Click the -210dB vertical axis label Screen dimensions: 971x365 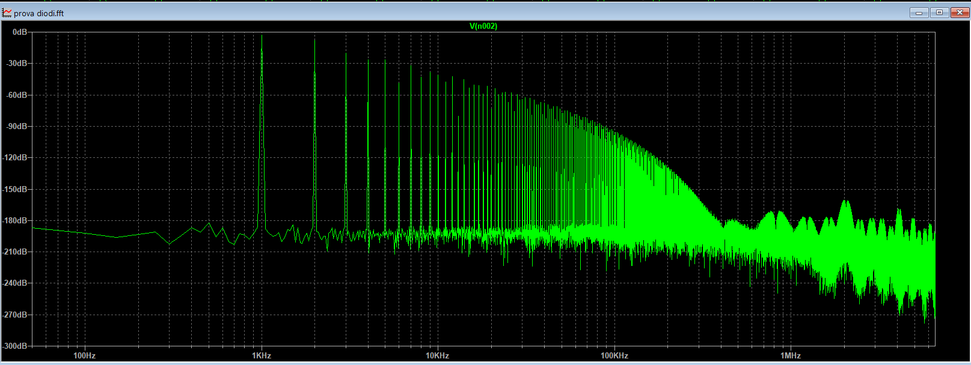coord(14,252)
